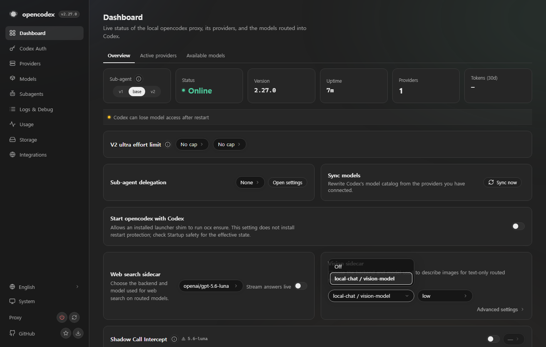The width and height of the screenshot is (546, 347).
Task: Open the left No cap dropdown
Action: click(192, 145)
